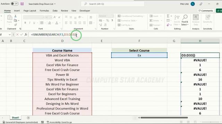This screenshot has height=124, width=222.
Task: Open the Clipboard dialog launcher
Action: pos(20,29)
